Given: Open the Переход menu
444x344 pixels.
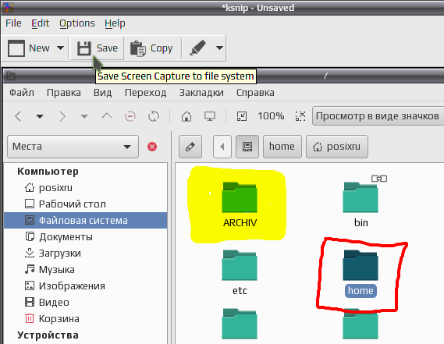Looking at the screenshot, I should click(x=146, y=93).
